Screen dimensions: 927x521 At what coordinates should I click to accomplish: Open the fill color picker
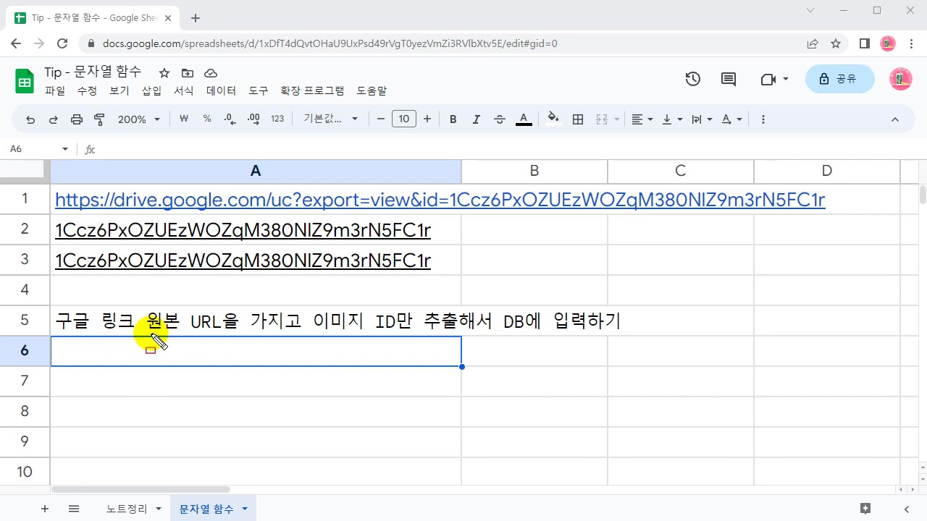553,119
